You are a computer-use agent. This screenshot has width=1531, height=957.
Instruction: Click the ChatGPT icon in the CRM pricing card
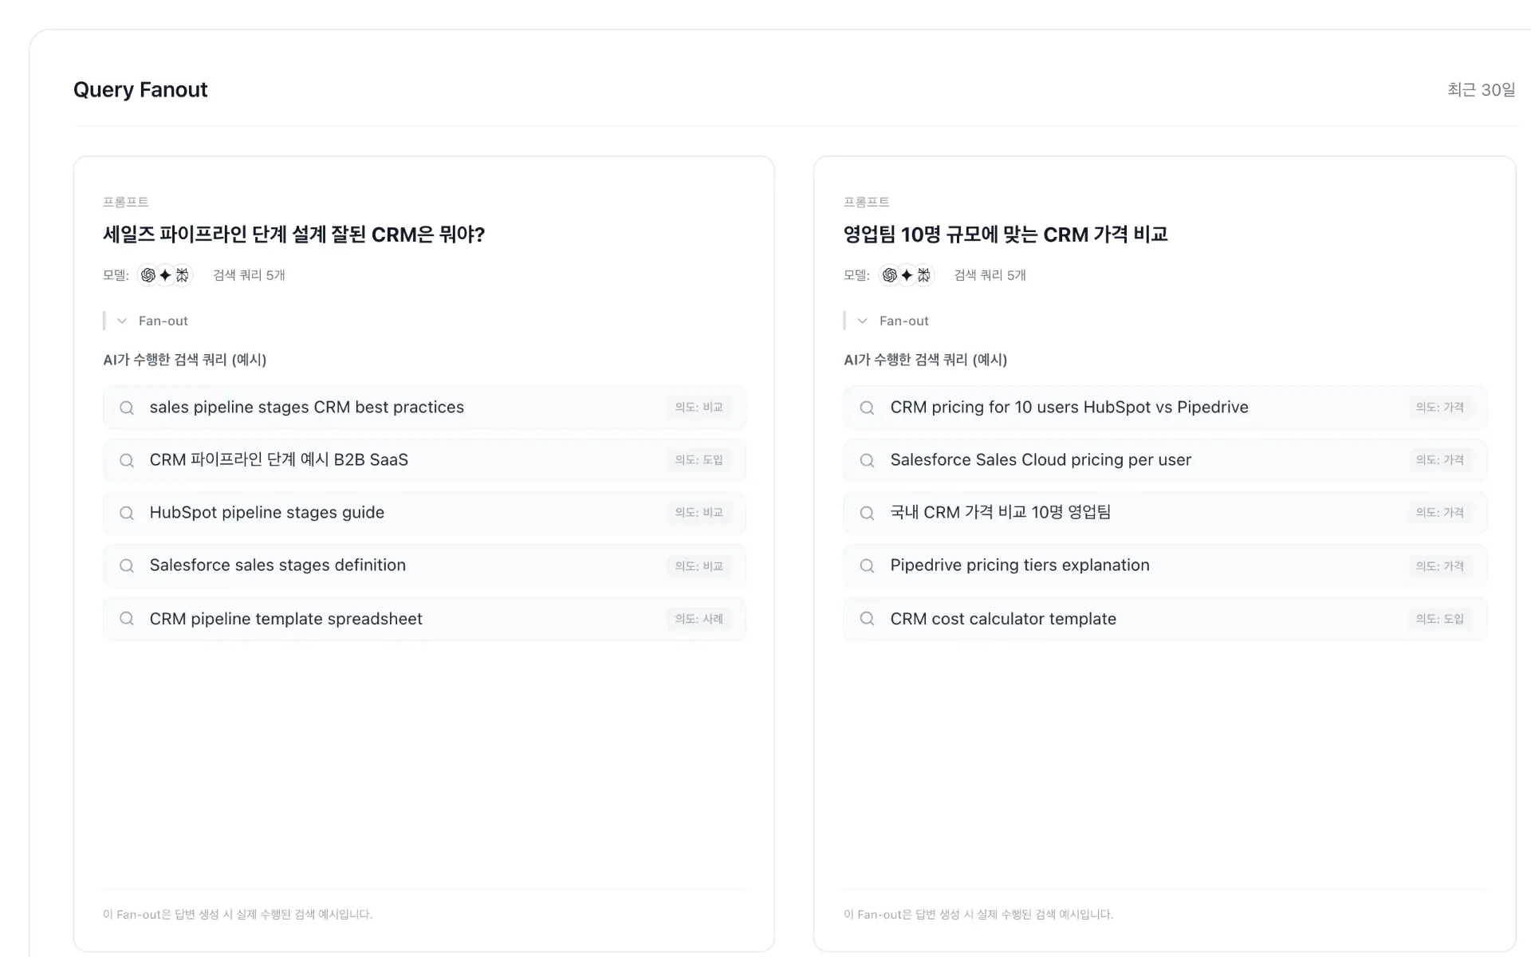point(890,275)
